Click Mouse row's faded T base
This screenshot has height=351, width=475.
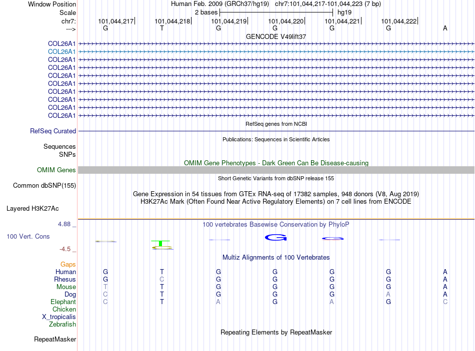pyautogui.click(x=105, y=287)
